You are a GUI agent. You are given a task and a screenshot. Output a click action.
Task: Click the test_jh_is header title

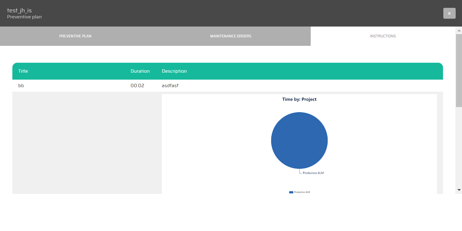[x=19, y=11]
